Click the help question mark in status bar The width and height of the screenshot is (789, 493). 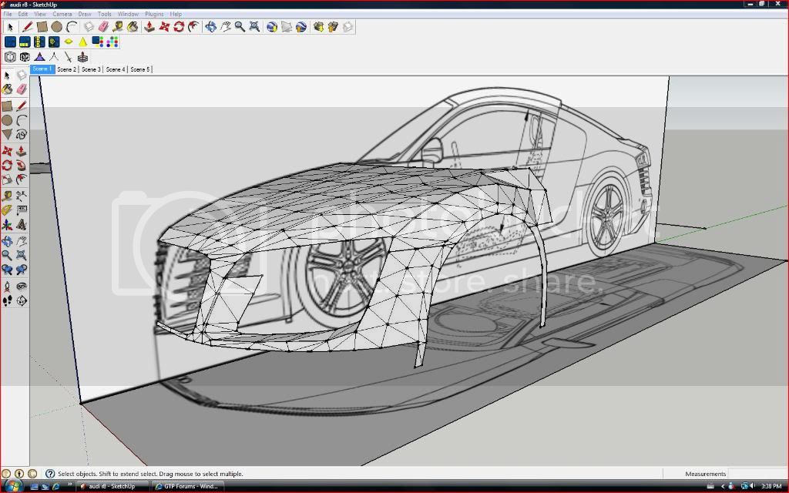click(50, 474)
